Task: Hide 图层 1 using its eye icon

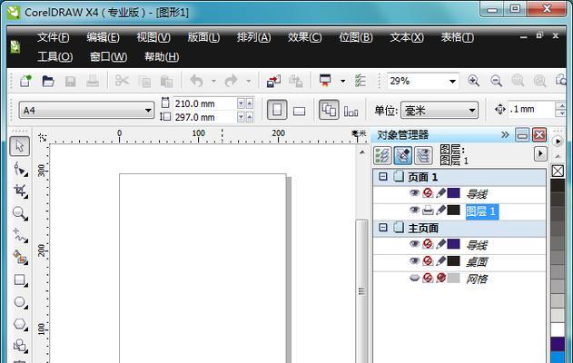Action: (414, 210)
